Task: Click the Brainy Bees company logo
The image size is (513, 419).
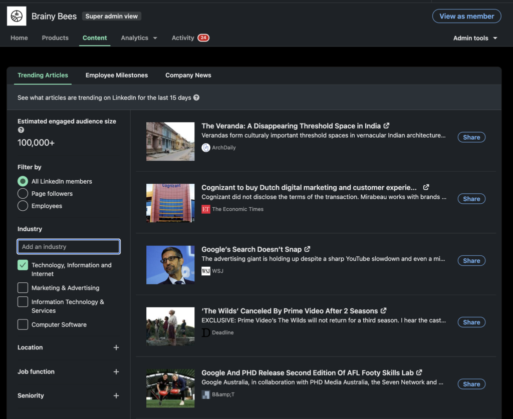Action: tap(17, 16)
